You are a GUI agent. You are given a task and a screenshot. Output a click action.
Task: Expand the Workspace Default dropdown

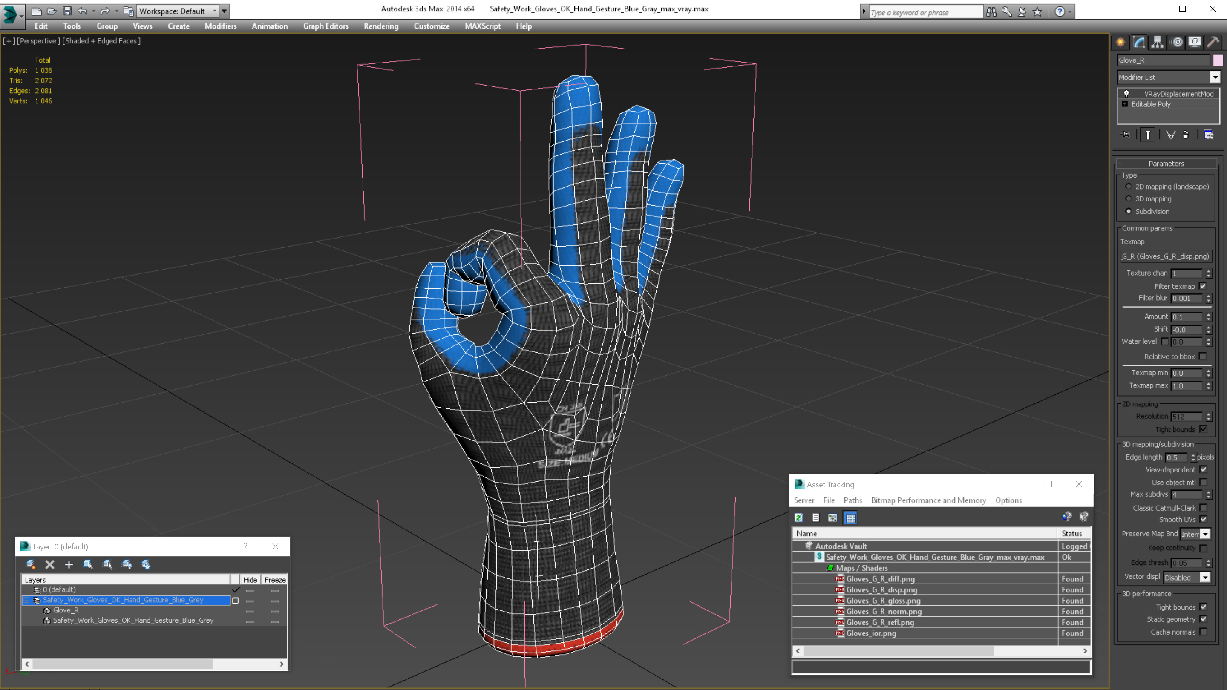(215, 11)
